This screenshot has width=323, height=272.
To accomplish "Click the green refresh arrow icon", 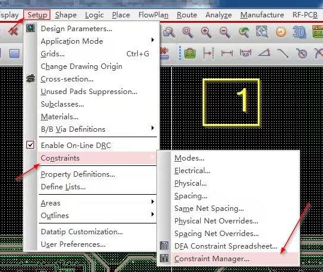I will point(244,32).
